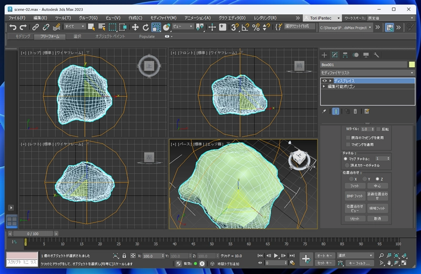Check the 反転 flip checkbox
Viewport: 421px width, 274px height.
[378, 129]
